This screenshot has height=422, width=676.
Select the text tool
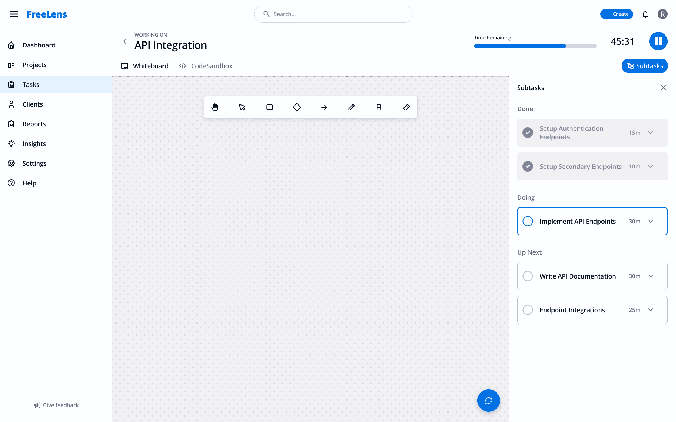click(x=379, y=107)
